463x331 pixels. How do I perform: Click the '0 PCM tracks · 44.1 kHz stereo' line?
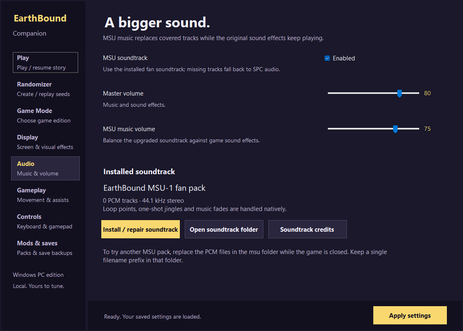click(x=143, y=201)
